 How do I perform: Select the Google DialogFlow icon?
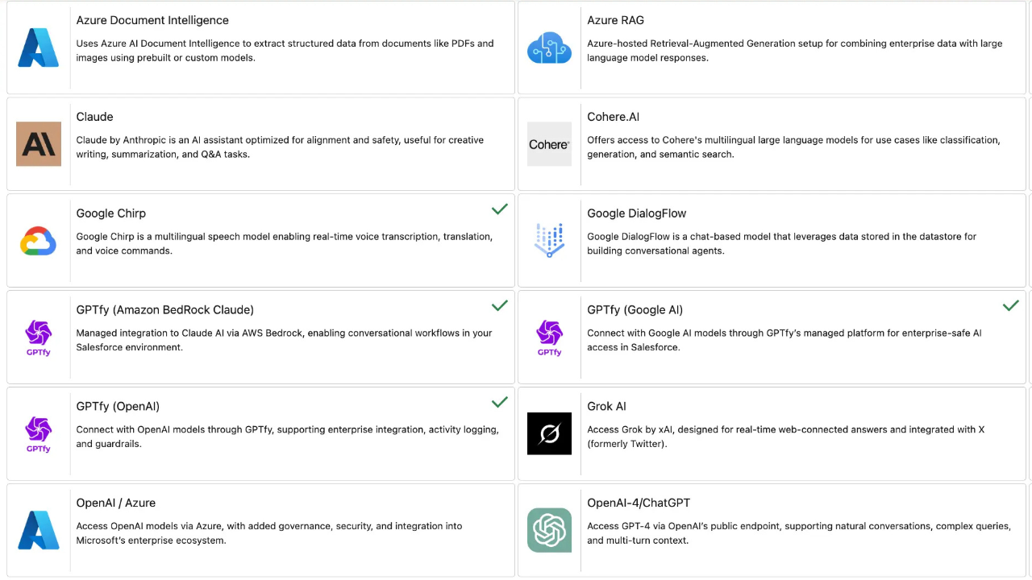pyautogui.click(x=549, y=241)
